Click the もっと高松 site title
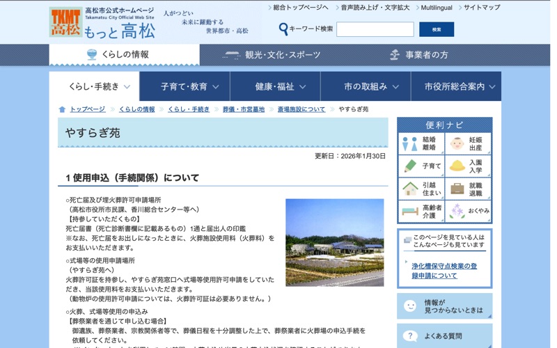The image size is (557, 348). pyautogui.click(x=120, y=31)
